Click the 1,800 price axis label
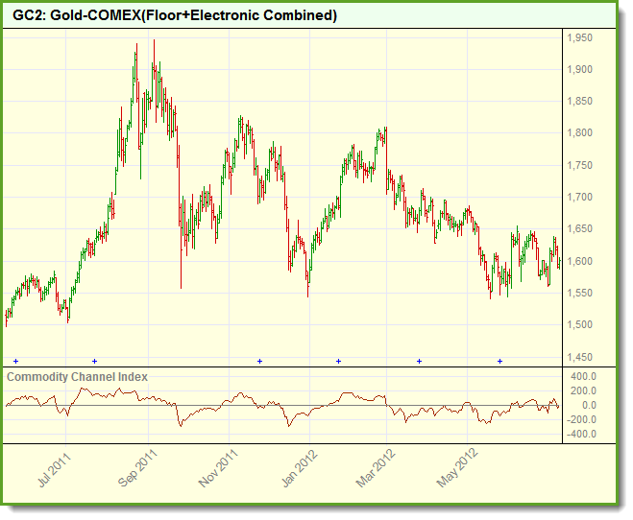This screenshot has width=633, height=520. [x=579, y=133]
